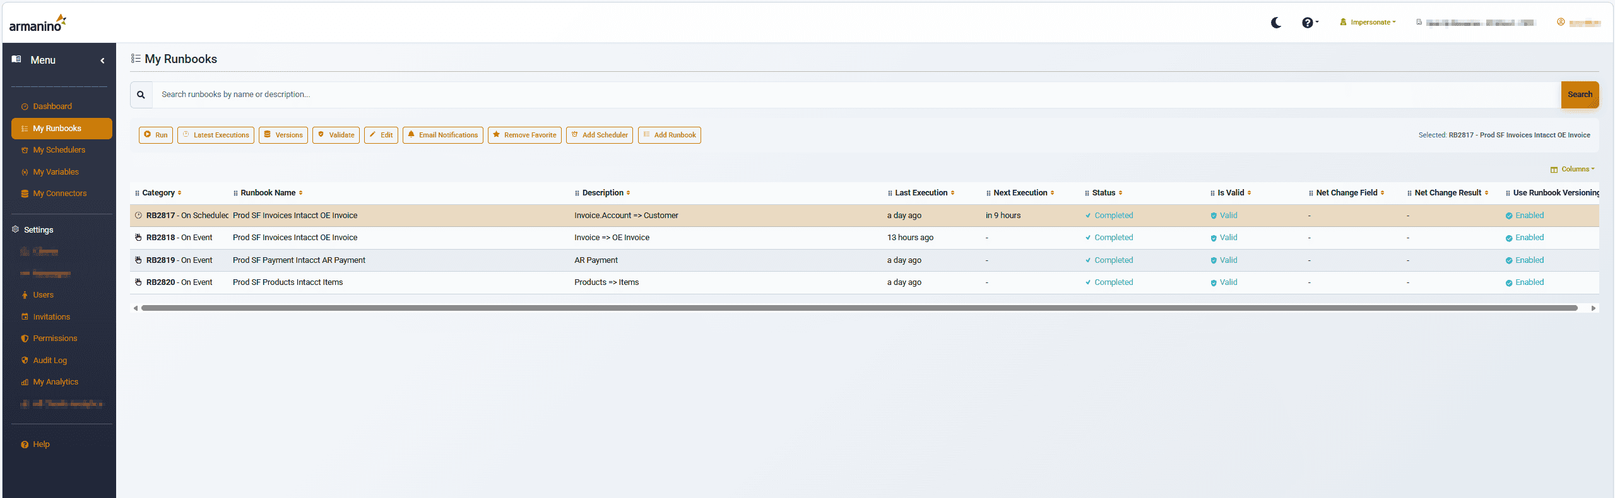Open the Columns dropdown

point(1573,170)
